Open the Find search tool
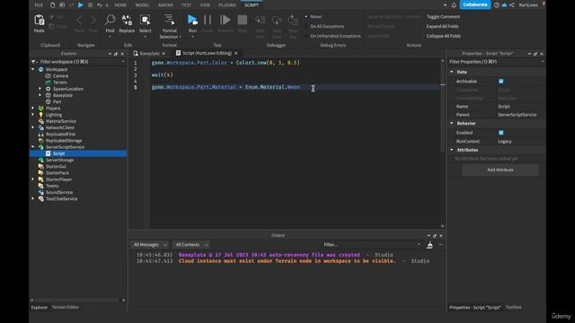The width and height of the screenshot is (575, 323). point(110,20)
